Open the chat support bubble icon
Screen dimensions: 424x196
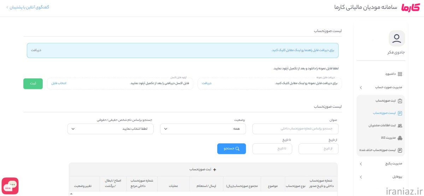[x=10, y=185]
